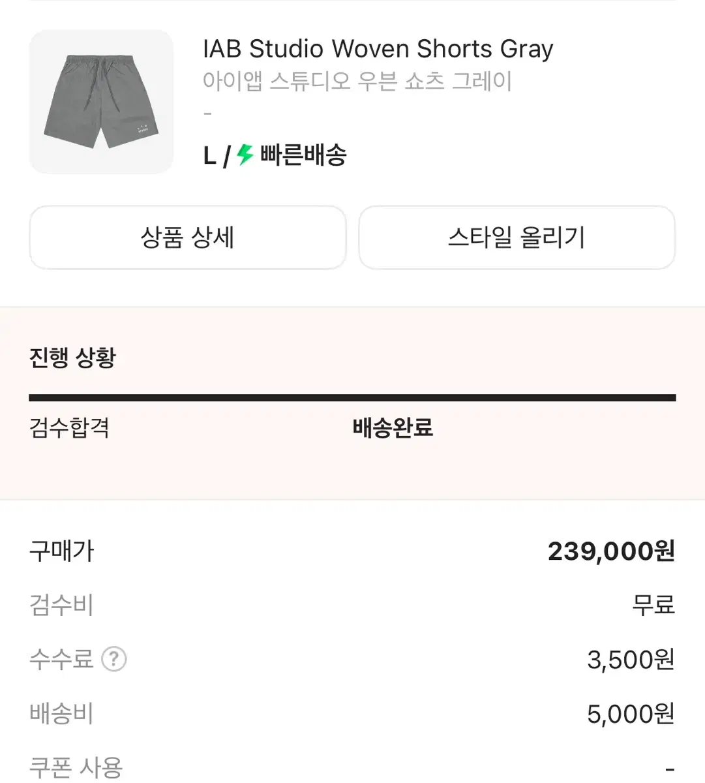The image size is (705, 783).
Task: Tap the 빠른배송 delivery label
Action: (x=303, y=155)
